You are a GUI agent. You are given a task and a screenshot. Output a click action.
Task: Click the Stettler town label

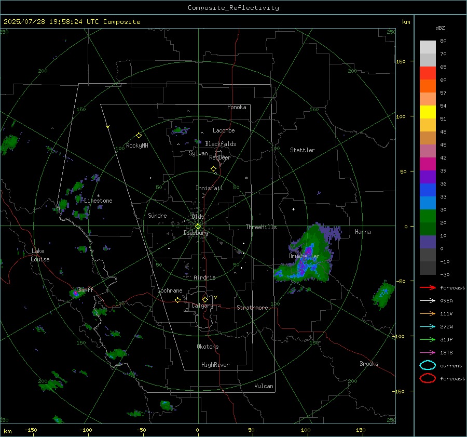pyautogui.click(x=303, y=150)
